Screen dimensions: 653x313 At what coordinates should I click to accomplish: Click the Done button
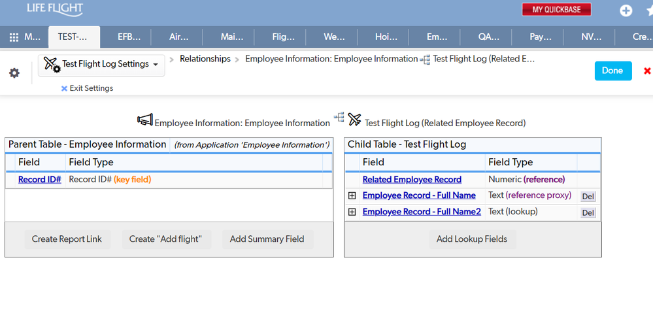(x=613, y=71)
